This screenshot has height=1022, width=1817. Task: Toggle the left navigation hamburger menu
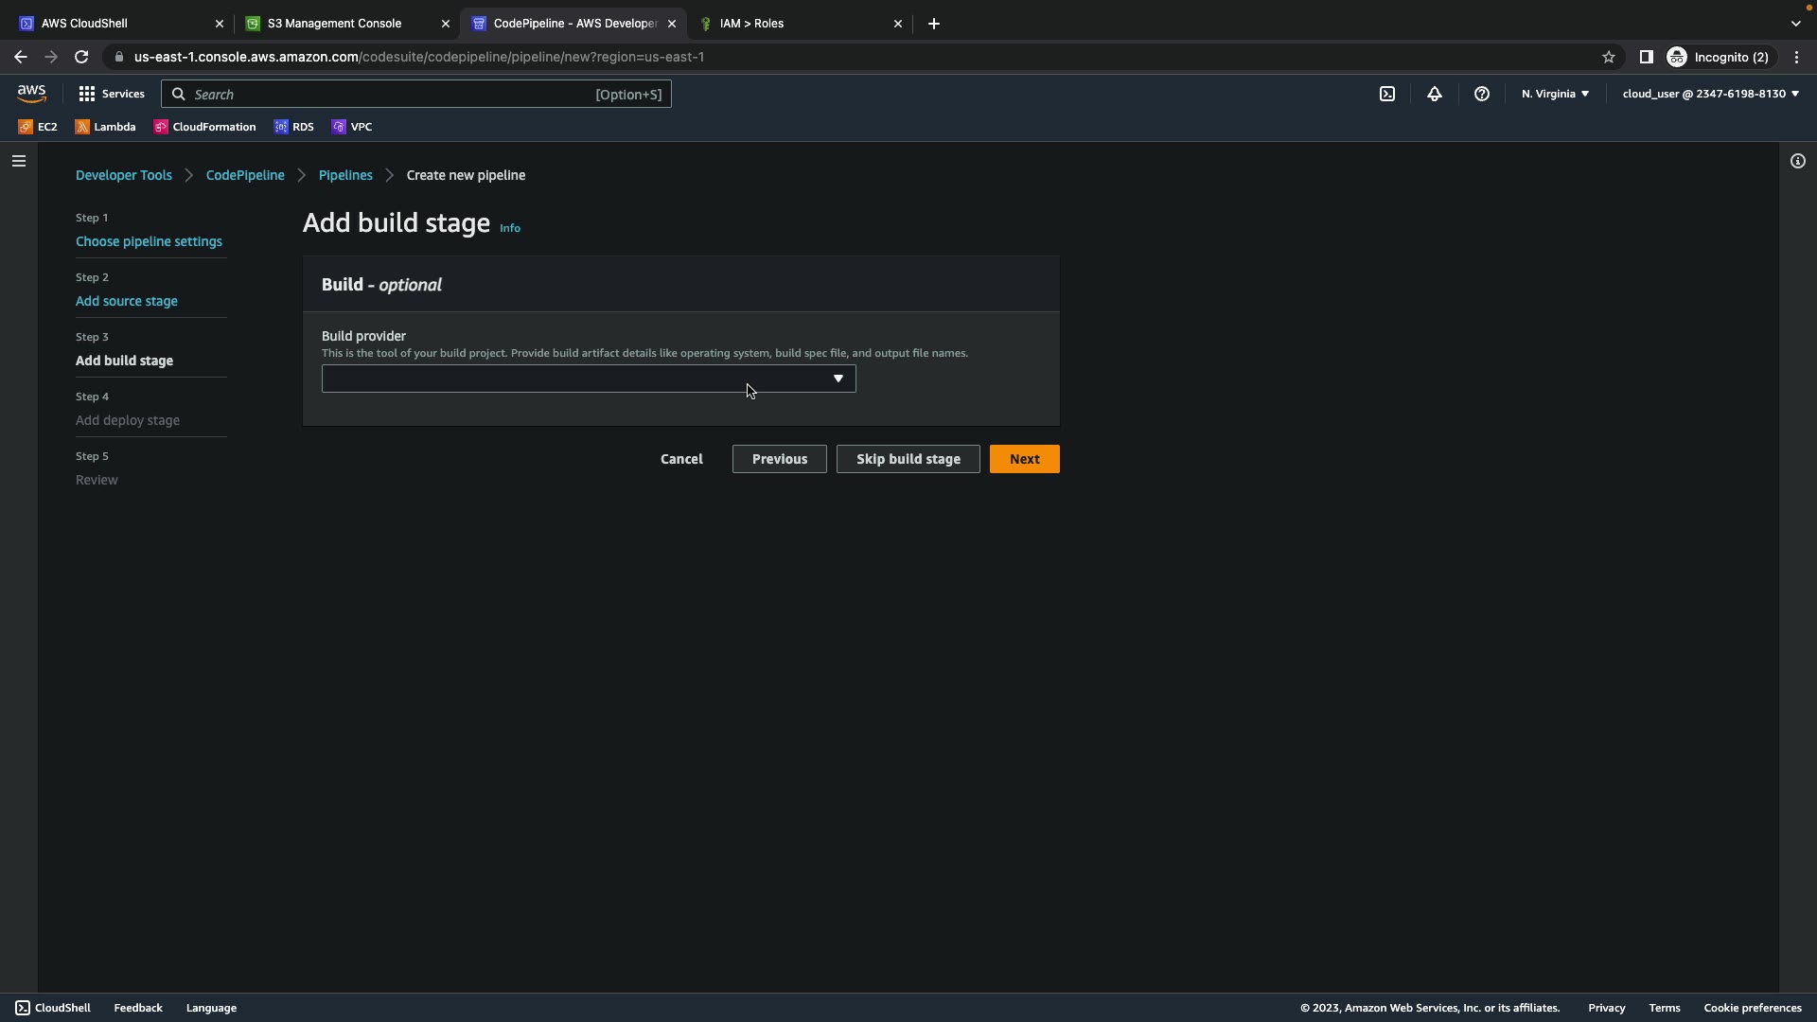[19, 161]
